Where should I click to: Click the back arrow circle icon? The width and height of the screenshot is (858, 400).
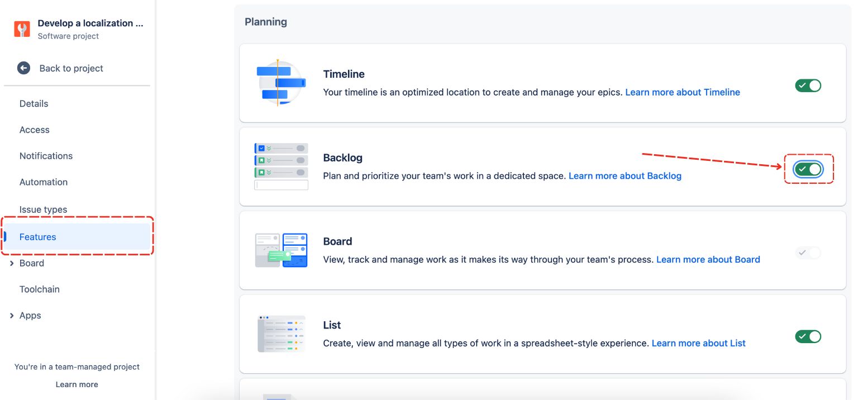(23, 68)
